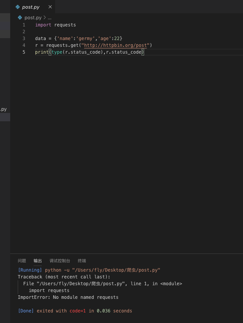
Task: Click the 'type' function on line 5
Action: click(57, 52)
